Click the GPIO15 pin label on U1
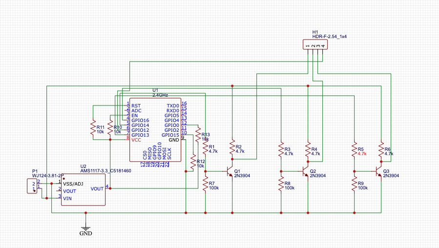 (x=171, y=135)
